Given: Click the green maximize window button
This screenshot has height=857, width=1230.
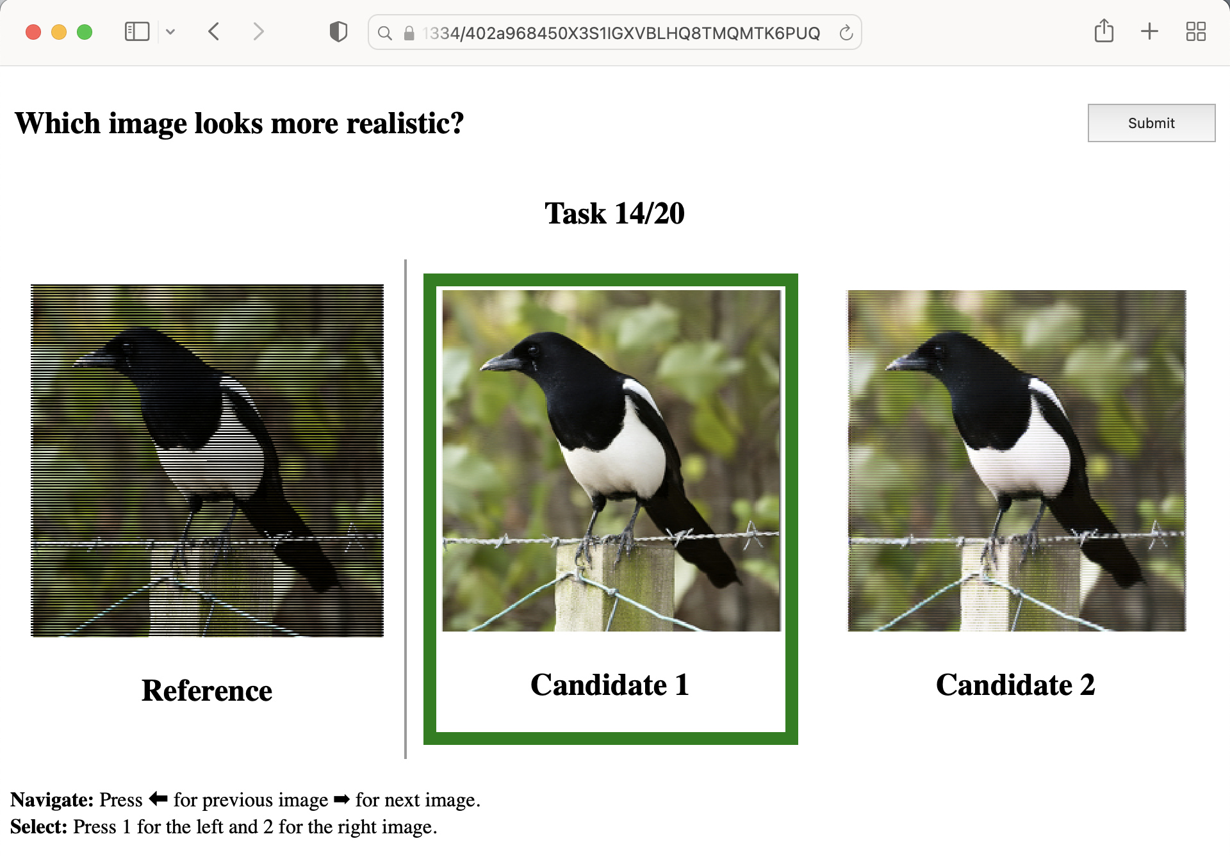Looking at the screenshot, I should tap(85, 32).
